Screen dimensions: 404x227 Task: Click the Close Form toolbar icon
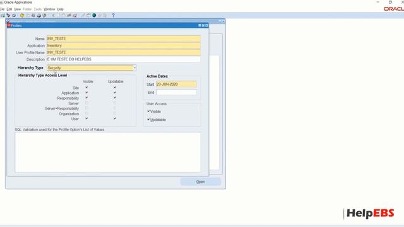(x=45, y=15)
